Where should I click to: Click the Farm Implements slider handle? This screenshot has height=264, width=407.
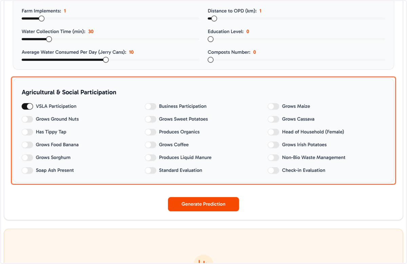click(x=42, y=18)
